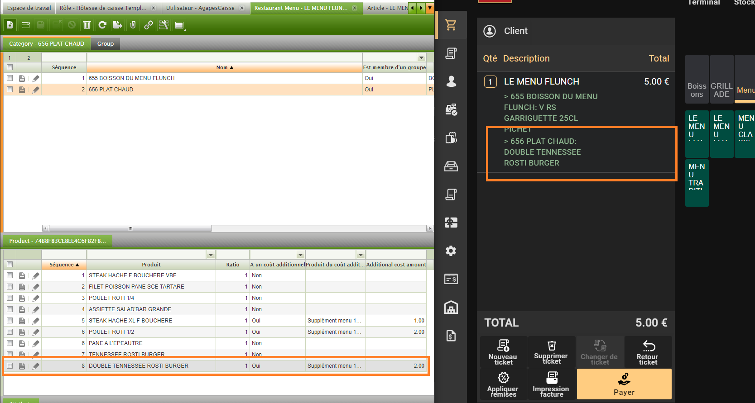
Task: Open the shopping cart sidebar icon
Action: [x=451, y=25]
